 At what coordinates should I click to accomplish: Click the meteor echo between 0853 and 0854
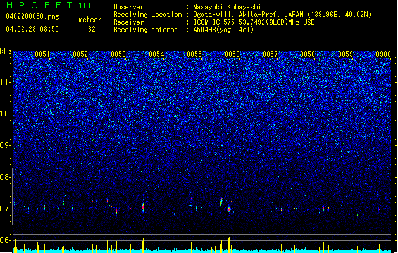click(x=142, y=206)
